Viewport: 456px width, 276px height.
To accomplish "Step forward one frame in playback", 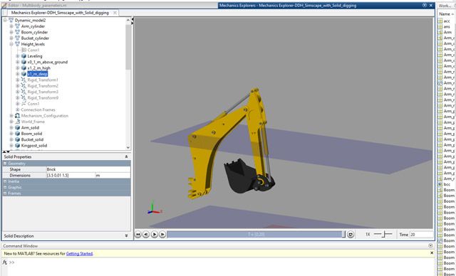I will pyautogui.click(x=162, y=234).
